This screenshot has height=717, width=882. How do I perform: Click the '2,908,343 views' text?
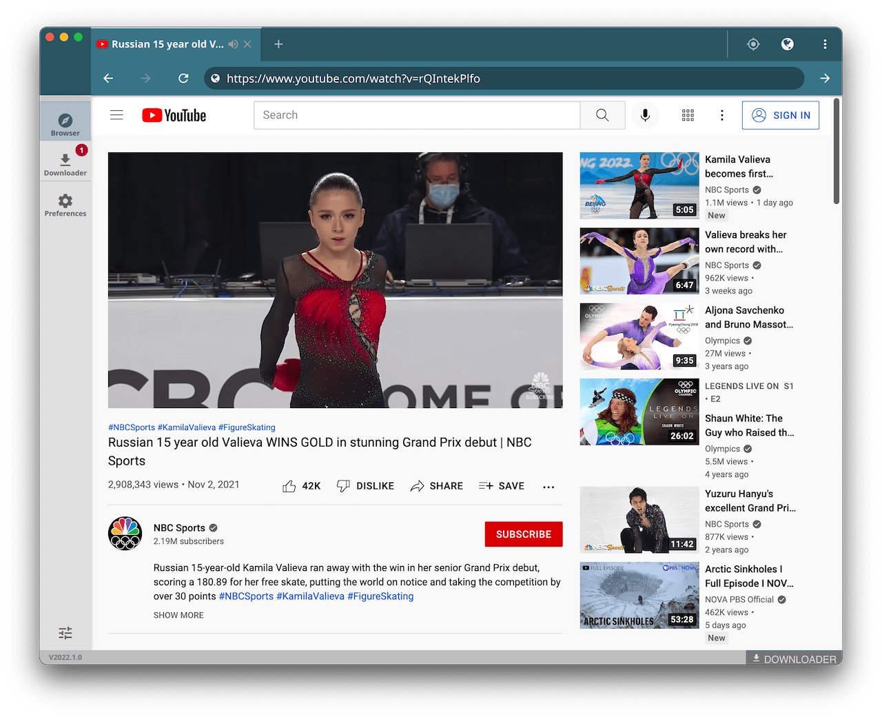tap(143, 485)
